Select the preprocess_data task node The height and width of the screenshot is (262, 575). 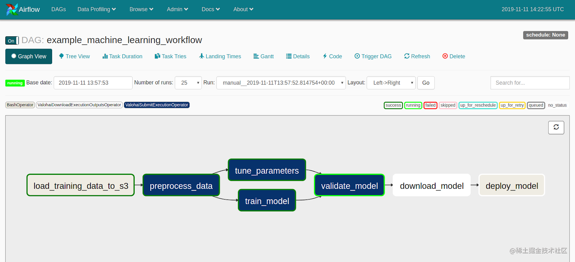[x=181, y=185]
